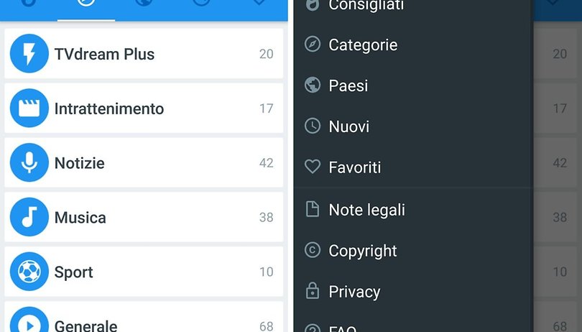Open the Musica category row
This screenshot has height=332, width=582.
click(144, 217)
